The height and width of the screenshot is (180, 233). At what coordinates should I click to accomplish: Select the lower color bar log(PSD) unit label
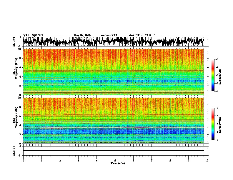point(220,125)
